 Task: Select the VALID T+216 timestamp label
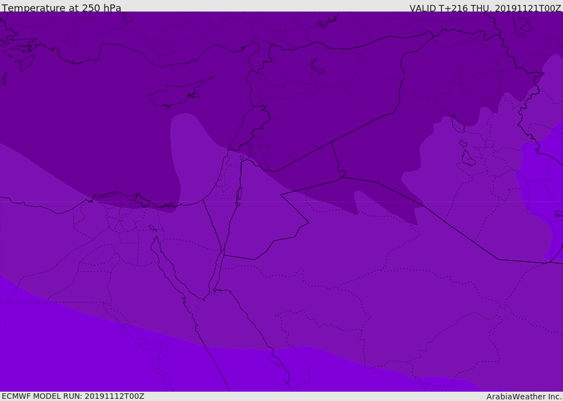pos(485,8)
